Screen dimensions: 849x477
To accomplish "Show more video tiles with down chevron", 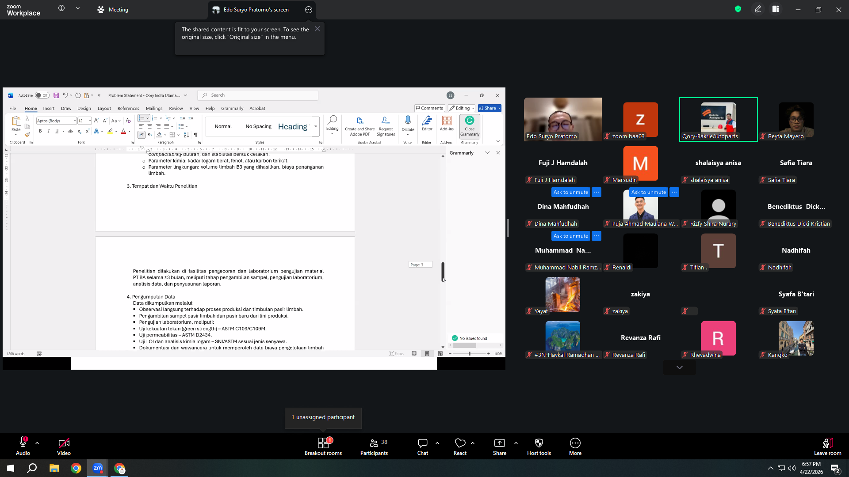I will [x=679, y=367].
